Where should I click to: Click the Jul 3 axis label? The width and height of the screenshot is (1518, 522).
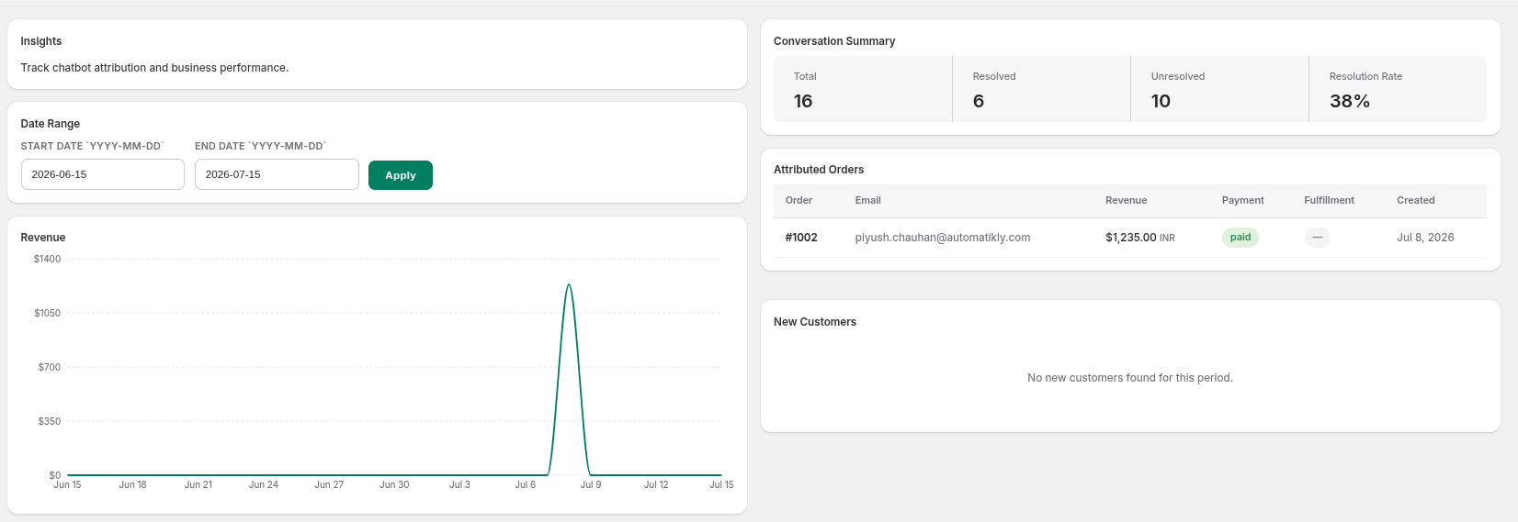click(x=459, y=484)
